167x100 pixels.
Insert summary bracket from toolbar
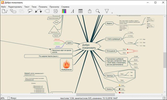pos(56,11)
